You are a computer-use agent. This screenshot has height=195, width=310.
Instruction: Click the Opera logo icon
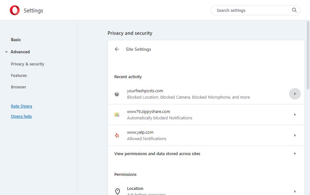pyautogui.click(x=15, y=11)
